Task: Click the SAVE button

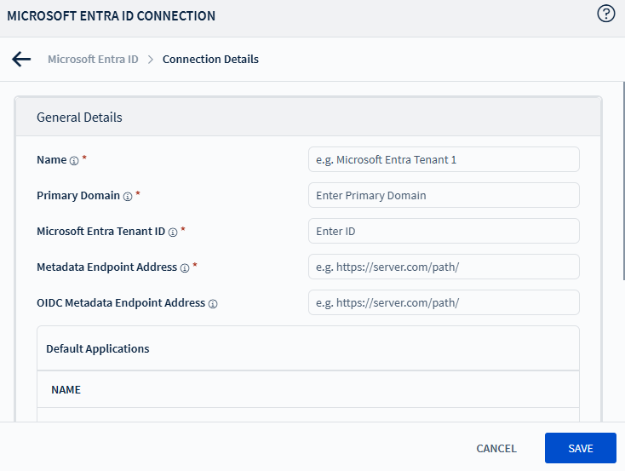Action: tap(580, 448)
